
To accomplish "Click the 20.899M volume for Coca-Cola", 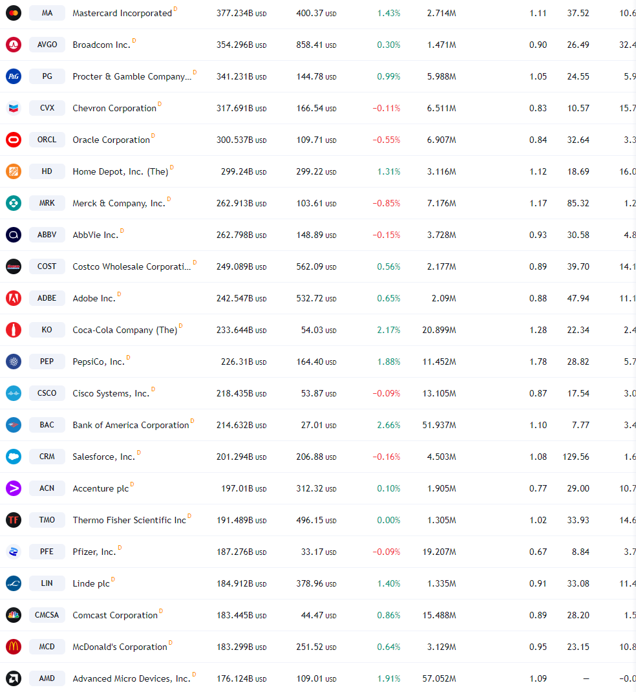I will 440,330.
